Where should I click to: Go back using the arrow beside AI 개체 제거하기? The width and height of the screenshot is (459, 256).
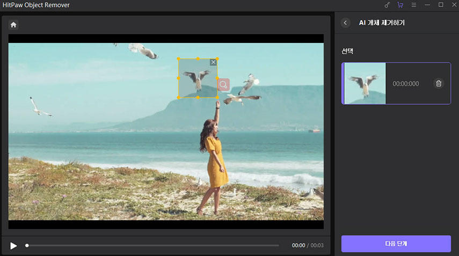click(346, 23)
